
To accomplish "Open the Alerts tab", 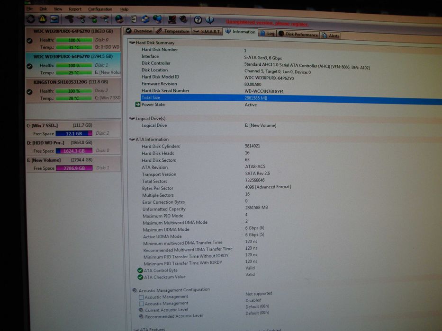I will (x=331, y=35).
